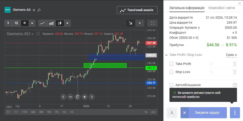Expand Siemens AG chart symbol dropdown
243x121 pixels.
pos(32,34)
